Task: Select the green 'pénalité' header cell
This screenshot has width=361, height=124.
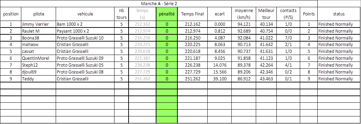Action: coord(167,14)
